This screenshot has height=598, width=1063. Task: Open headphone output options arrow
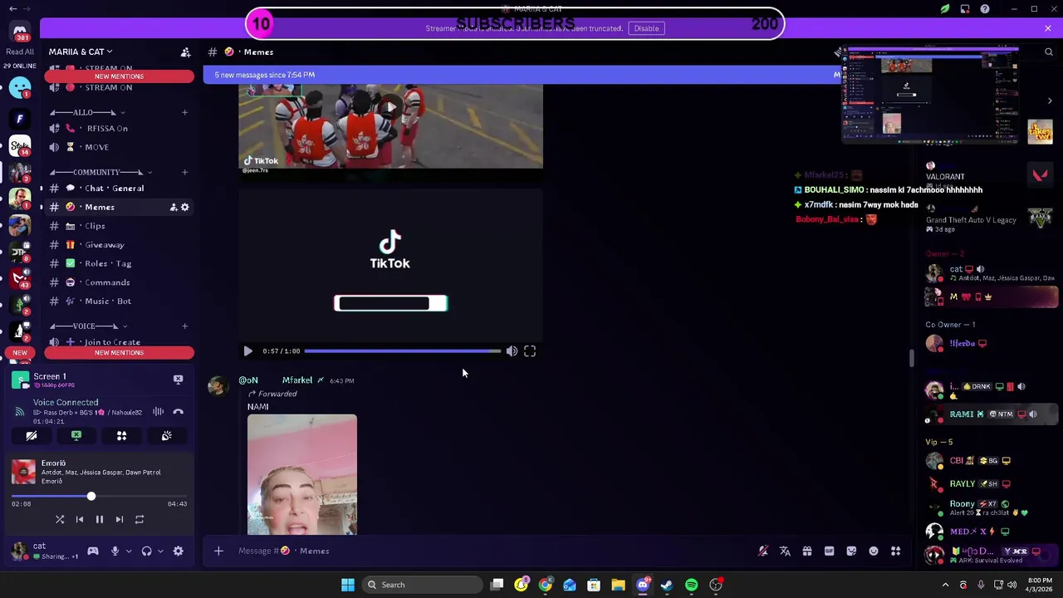click(160, 551)
